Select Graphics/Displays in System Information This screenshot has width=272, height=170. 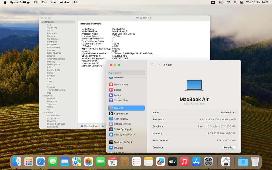pyautogui.click(x=56, y=59)
